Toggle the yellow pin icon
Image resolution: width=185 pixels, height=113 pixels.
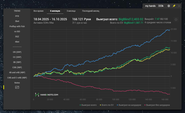pos(174,6)
